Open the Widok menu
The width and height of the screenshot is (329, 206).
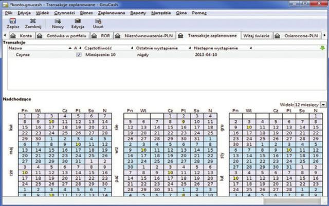click(x=42, y=13)
